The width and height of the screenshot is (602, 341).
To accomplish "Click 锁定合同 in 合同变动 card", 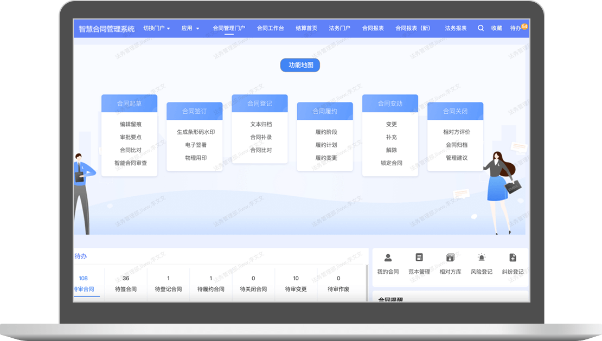I will 391,163.
